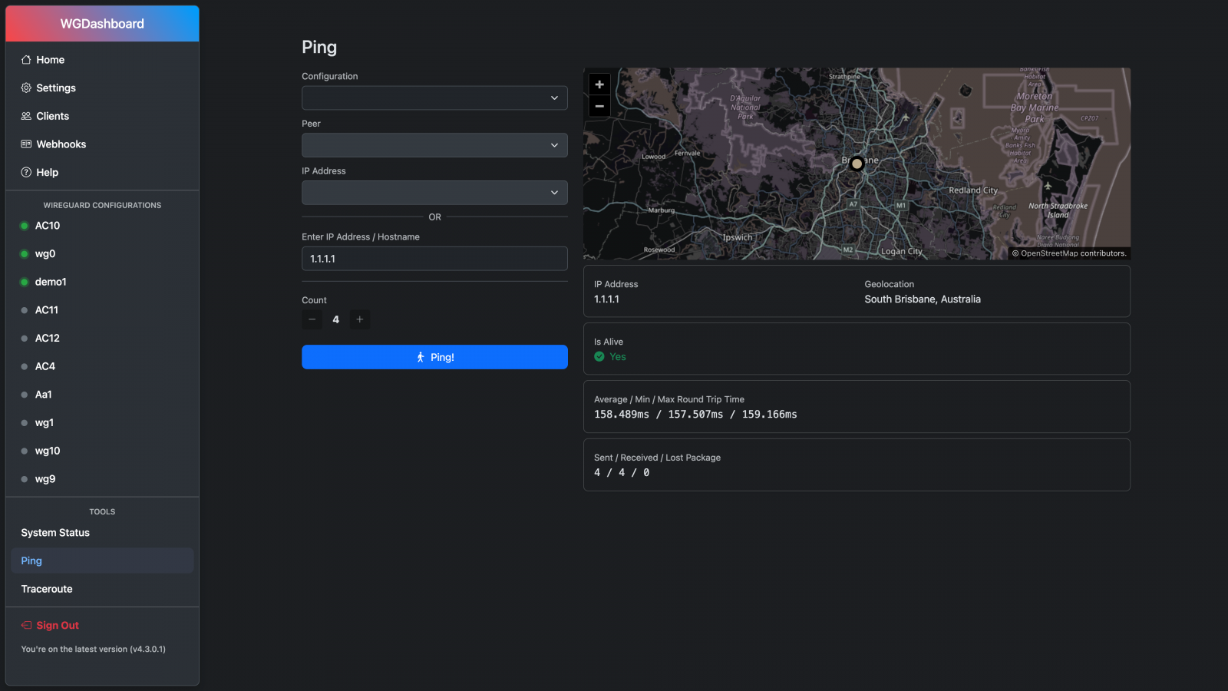Click the Sign Out arrow icon

coord(26,626)
